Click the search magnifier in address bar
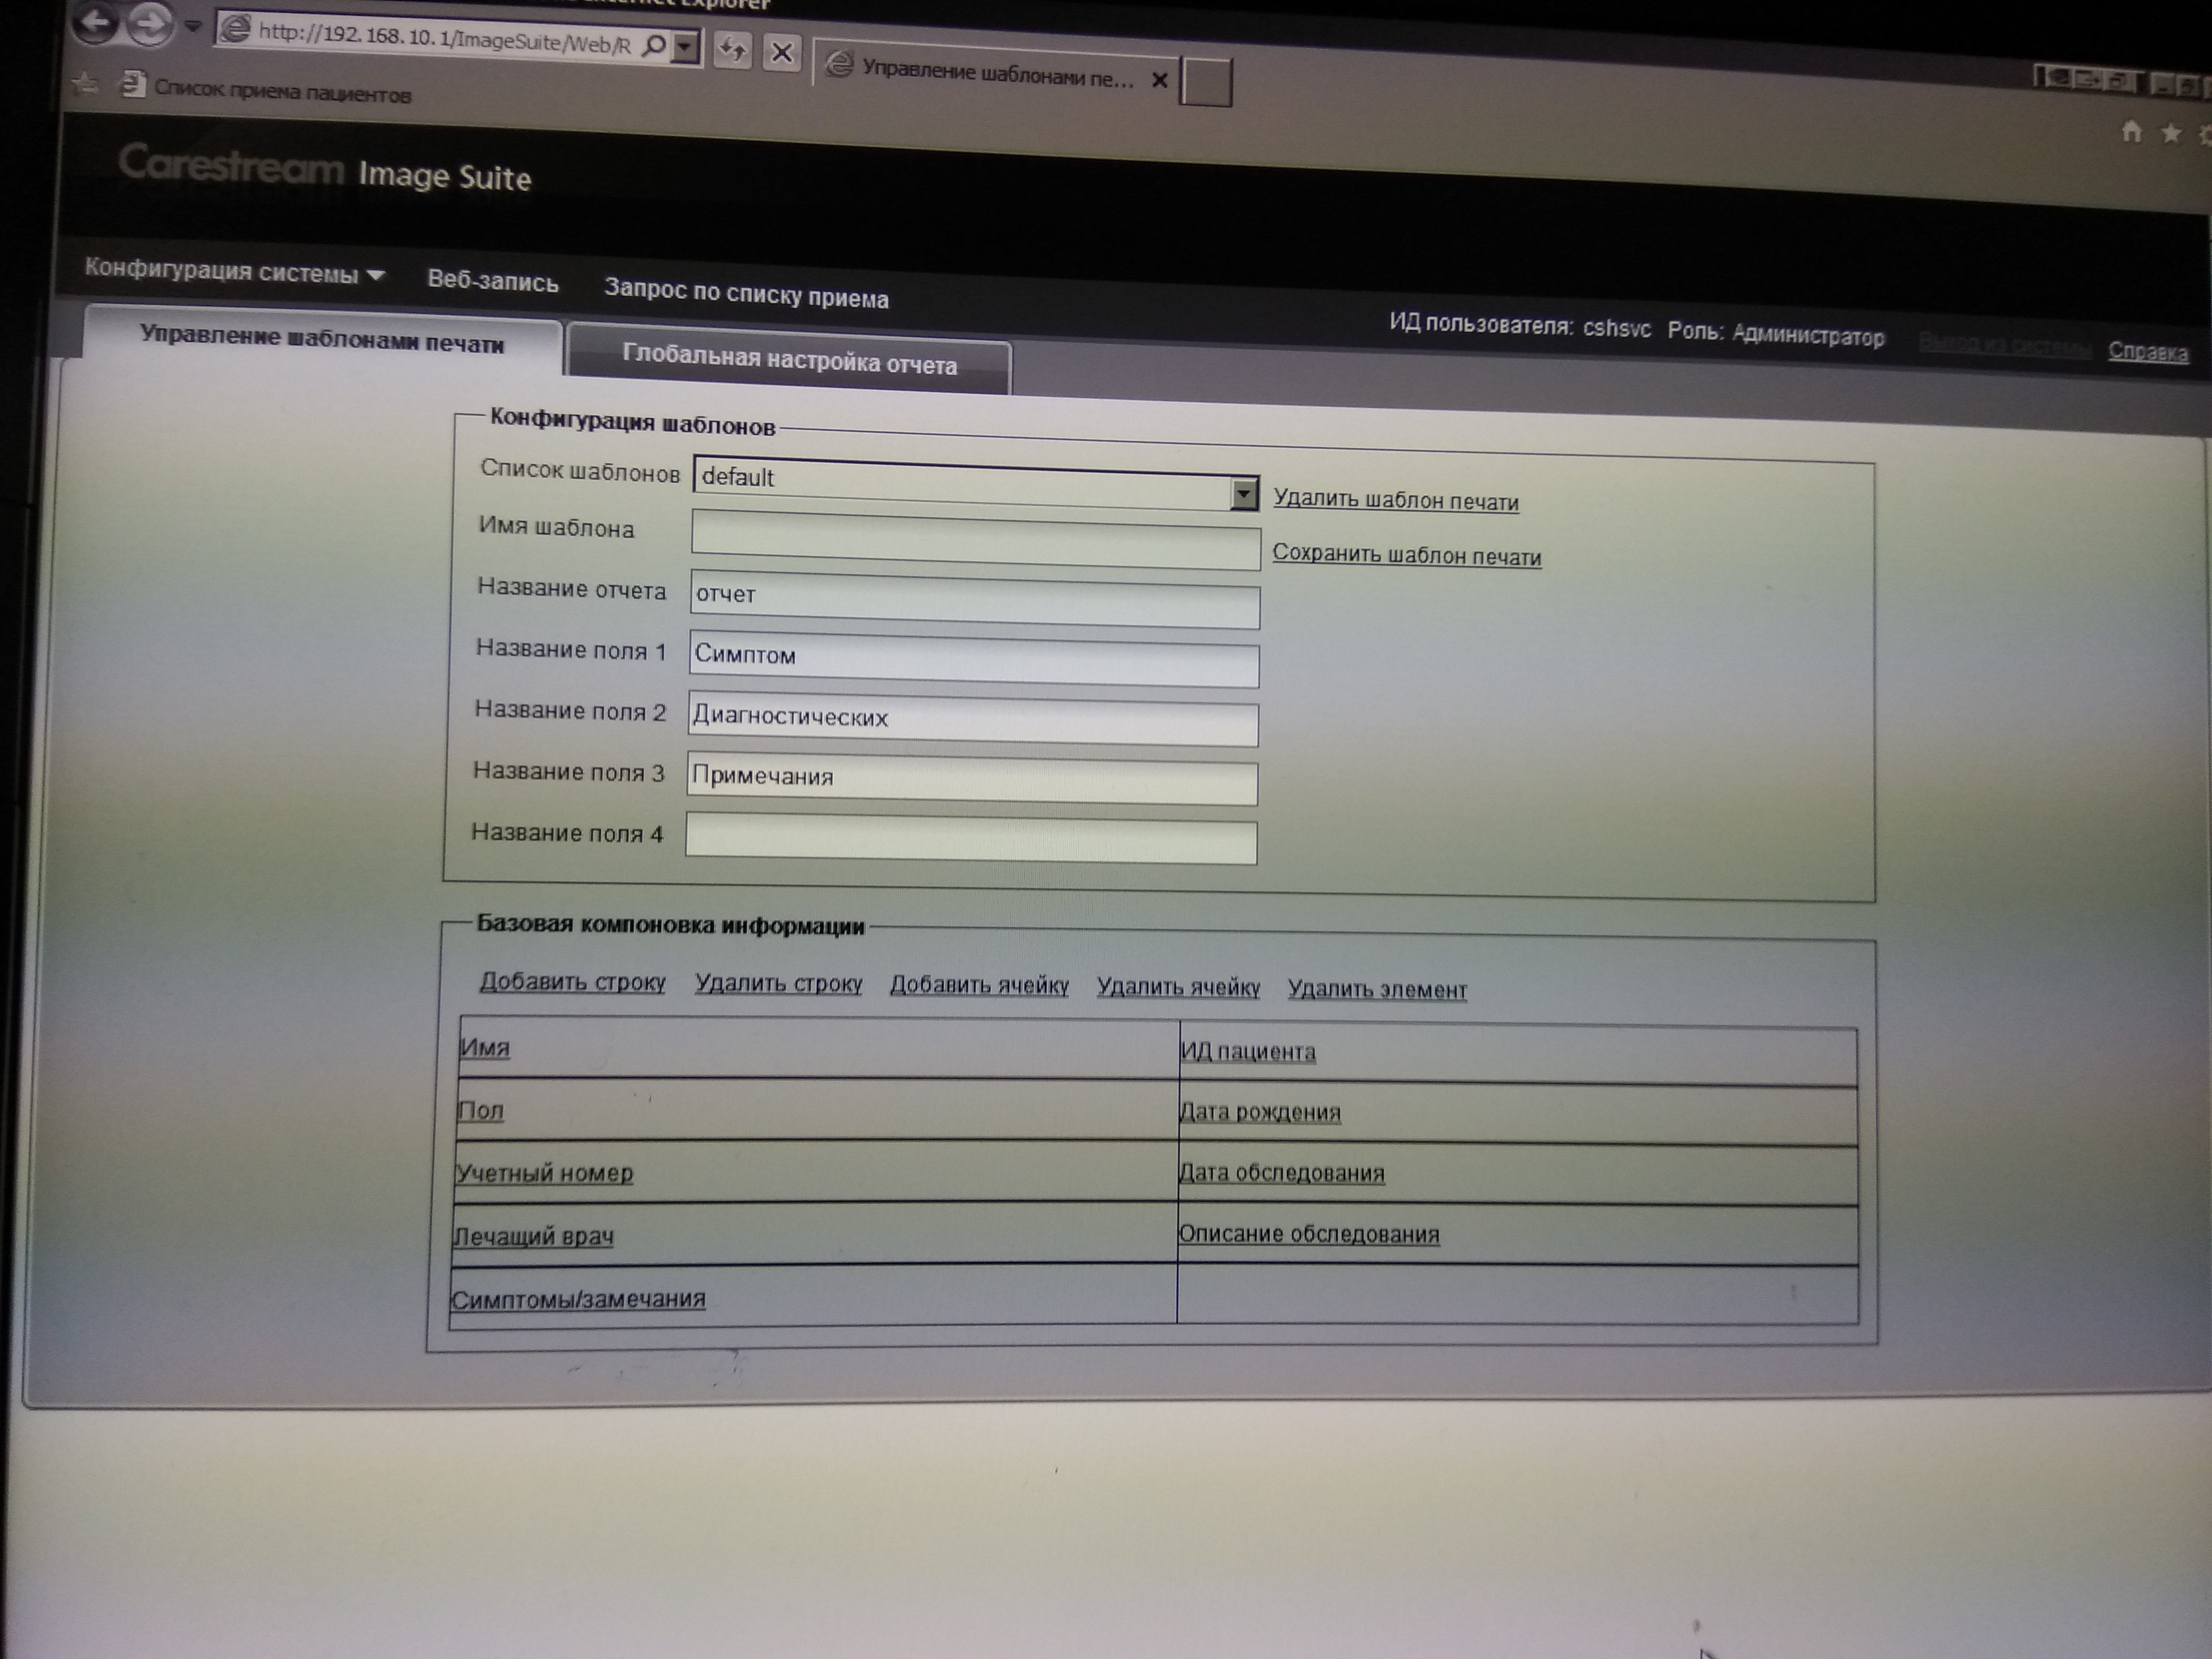The height and width of the screenshot is (1659, 2212). point(654,46)
